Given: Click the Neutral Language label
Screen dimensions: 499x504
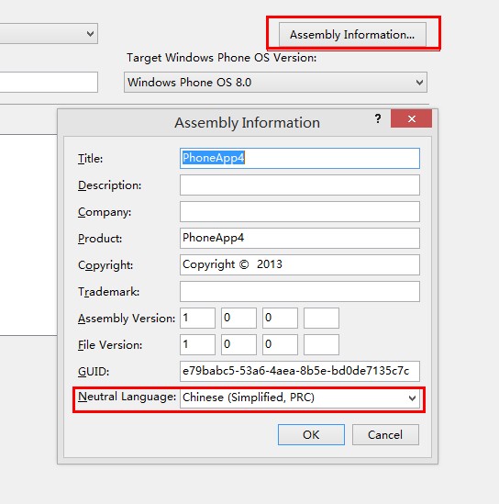Looking at the screenshot, I should tap(127, 397).
